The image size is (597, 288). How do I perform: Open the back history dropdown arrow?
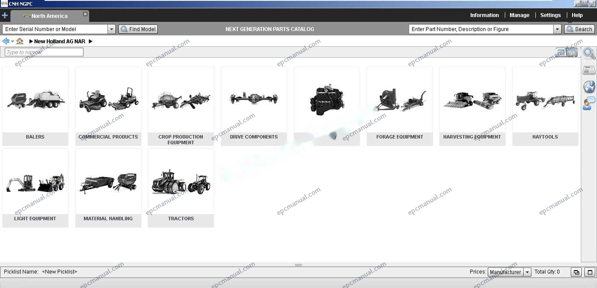pos(12,42)
